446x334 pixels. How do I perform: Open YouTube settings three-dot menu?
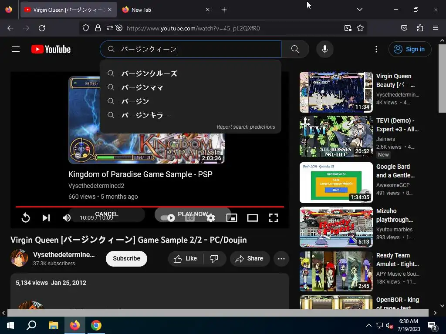(x=376, y=49)
